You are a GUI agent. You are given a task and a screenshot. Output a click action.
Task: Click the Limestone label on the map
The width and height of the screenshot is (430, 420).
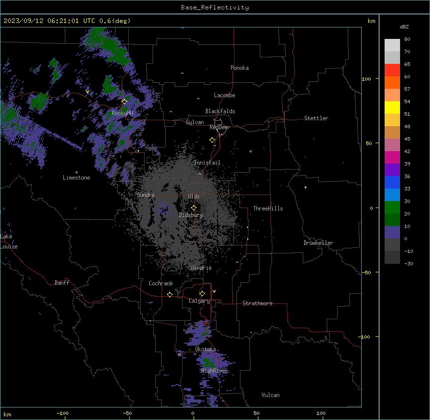coord(76,178)
